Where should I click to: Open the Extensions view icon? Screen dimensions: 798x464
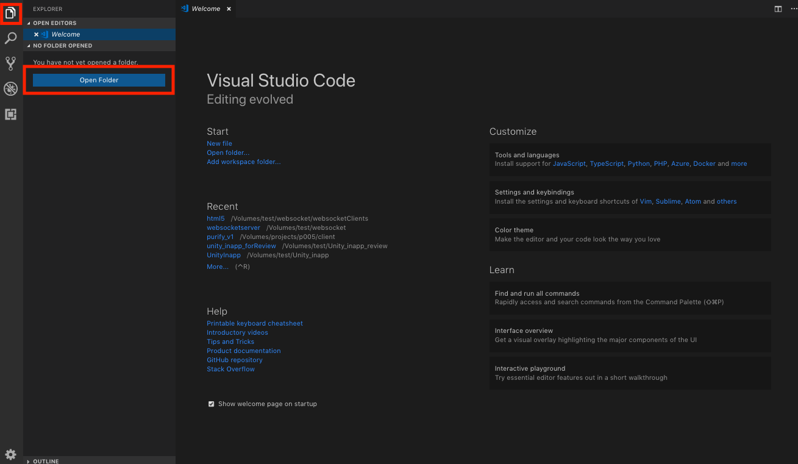10,114
